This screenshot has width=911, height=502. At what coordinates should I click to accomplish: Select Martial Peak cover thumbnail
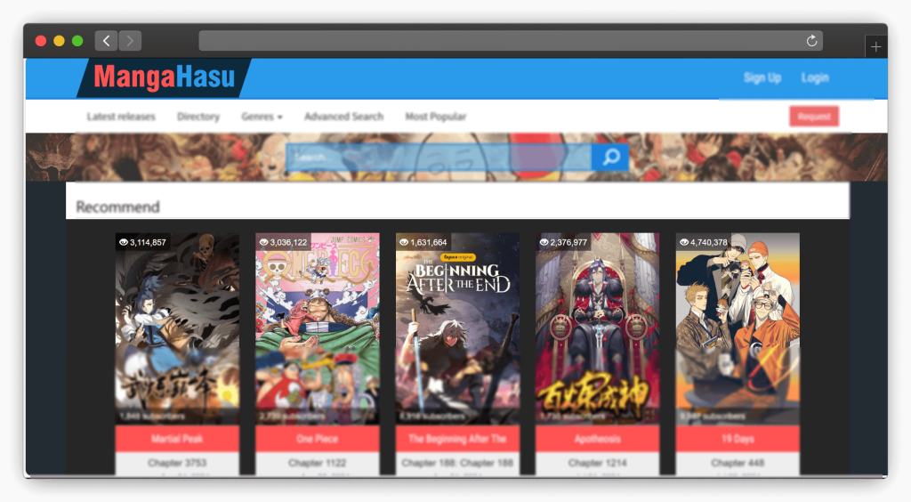coord(177,328)
